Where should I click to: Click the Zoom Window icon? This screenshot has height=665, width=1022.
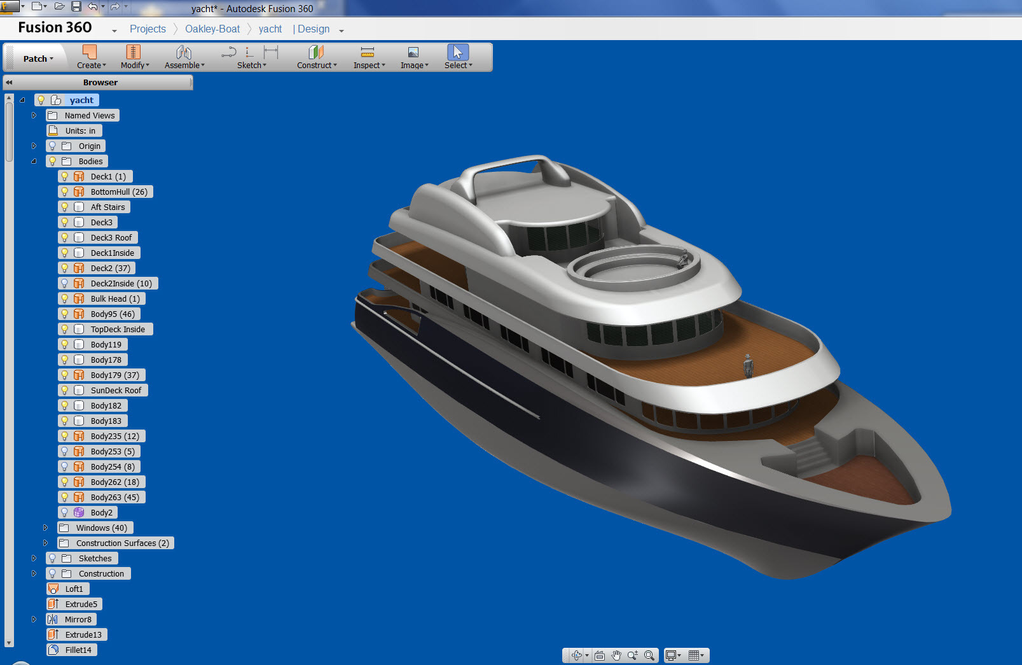pos(649,655)
